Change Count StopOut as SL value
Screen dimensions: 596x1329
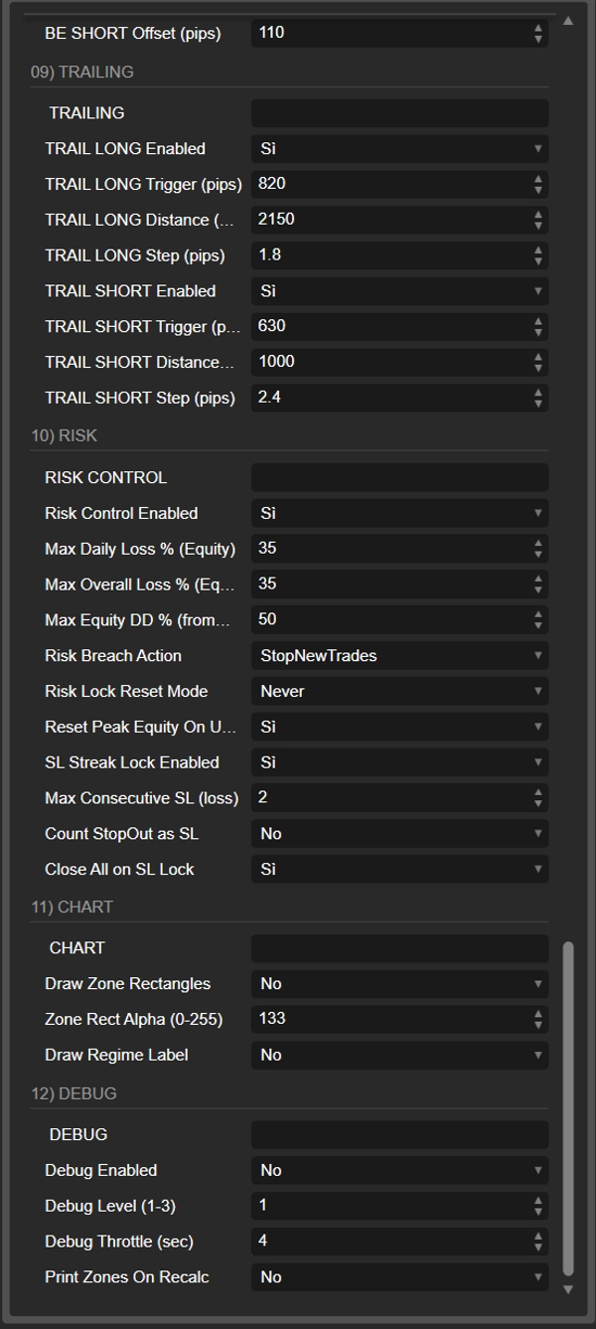tap(399, 834)
